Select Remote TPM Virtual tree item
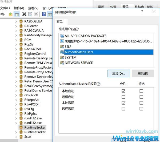The height and width of the screenshot is (142, 160). 38,63
